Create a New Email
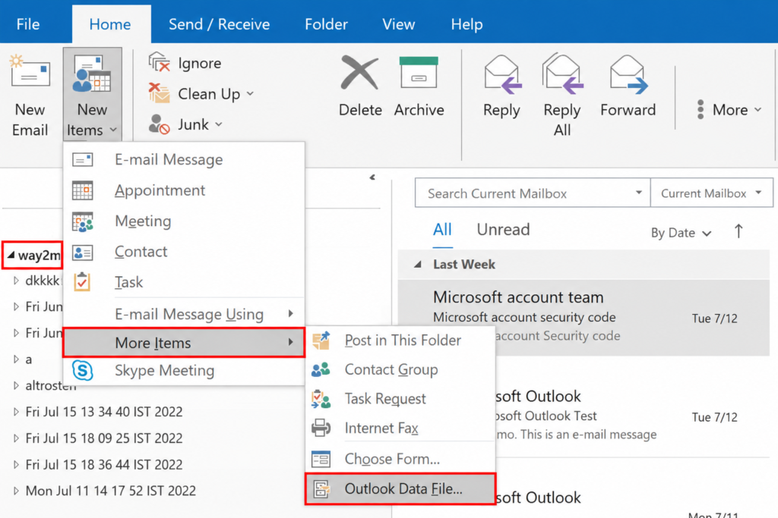The height and width of the screenshot is (518, 778). click(x=30, y=96)
